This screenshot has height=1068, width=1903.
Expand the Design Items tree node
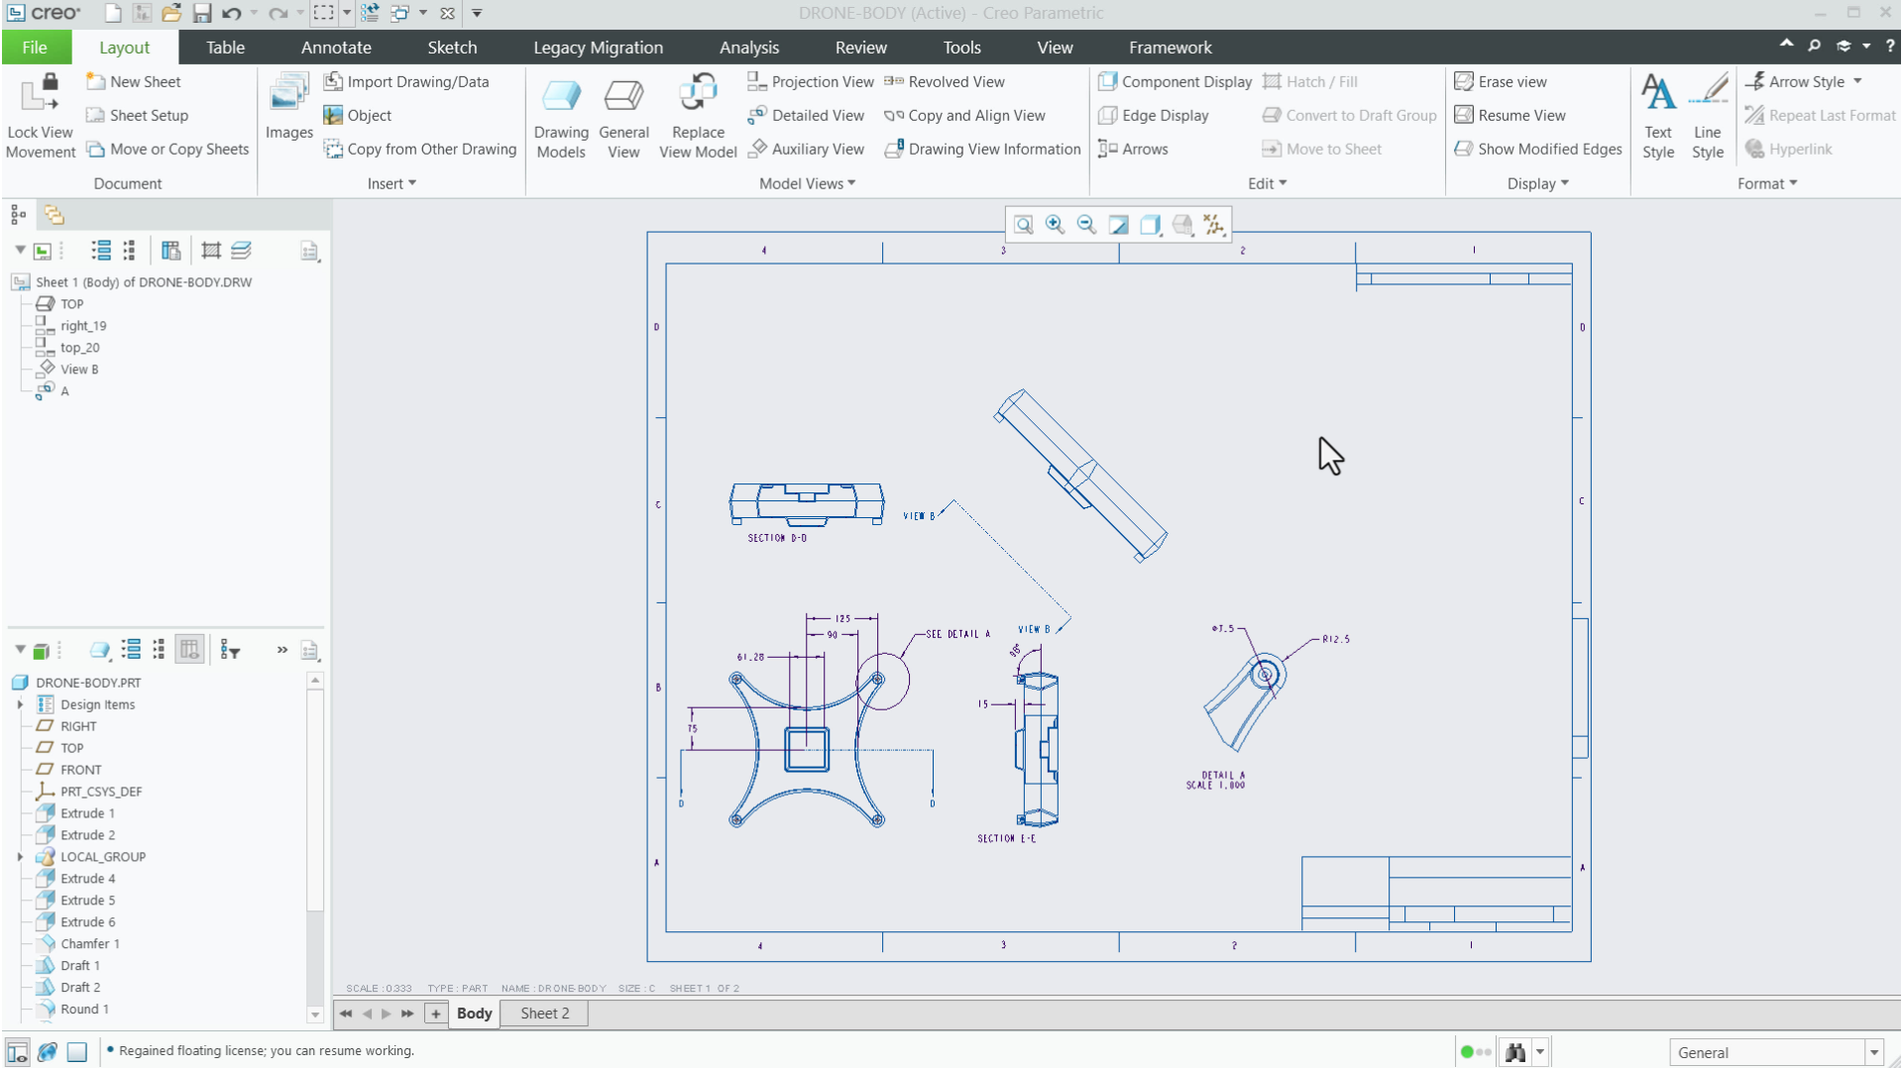coord(20,704)
